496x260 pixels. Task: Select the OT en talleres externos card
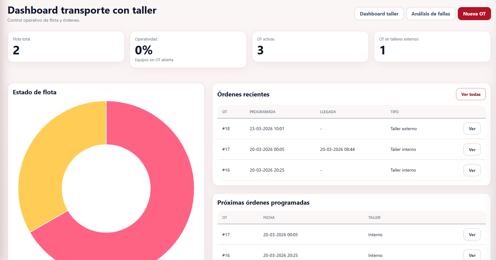(x=432, y=46)
